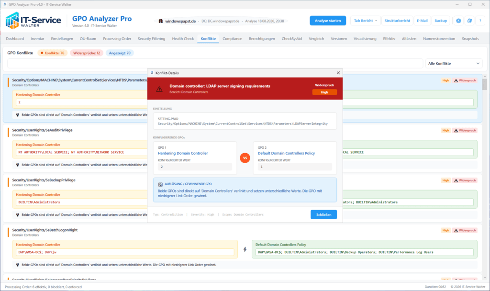Image resolution: width=490 pixels, height=291 pixels.
Task: Click the conflict search input field
Action: pos(215,64)
